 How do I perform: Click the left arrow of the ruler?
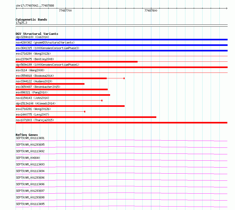[x=16, y=8]
